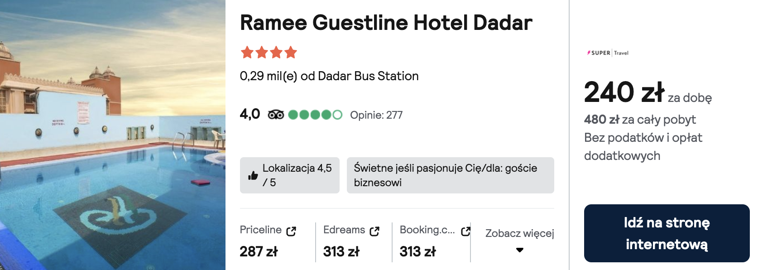Click the 240 zł za dobę price
This screenshot has height=270, width=758.
point(648,92)
